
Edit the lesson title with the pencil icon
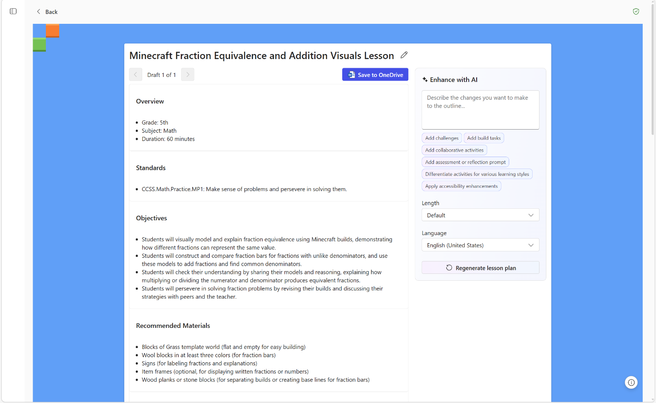pos(404,55)
